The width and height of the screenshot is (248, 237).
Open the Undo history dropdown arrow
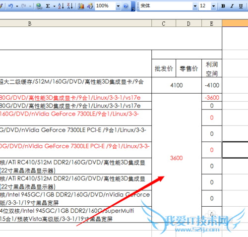(17, 6)
